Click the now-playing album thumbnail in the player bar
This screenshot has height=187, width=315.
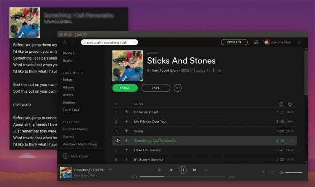point(66,172)
